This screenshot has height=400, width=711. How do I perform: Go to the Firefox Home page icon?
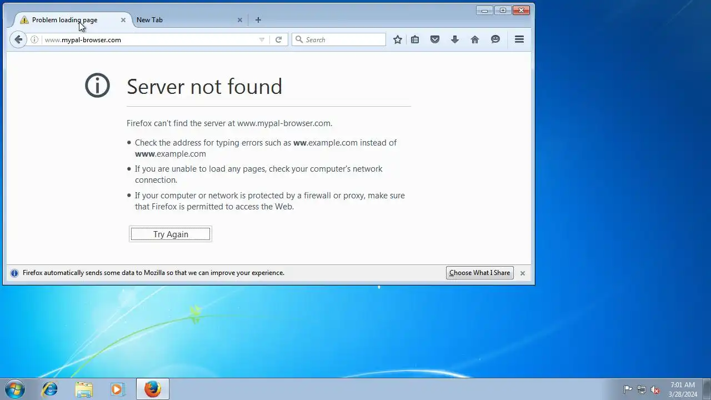475,39
